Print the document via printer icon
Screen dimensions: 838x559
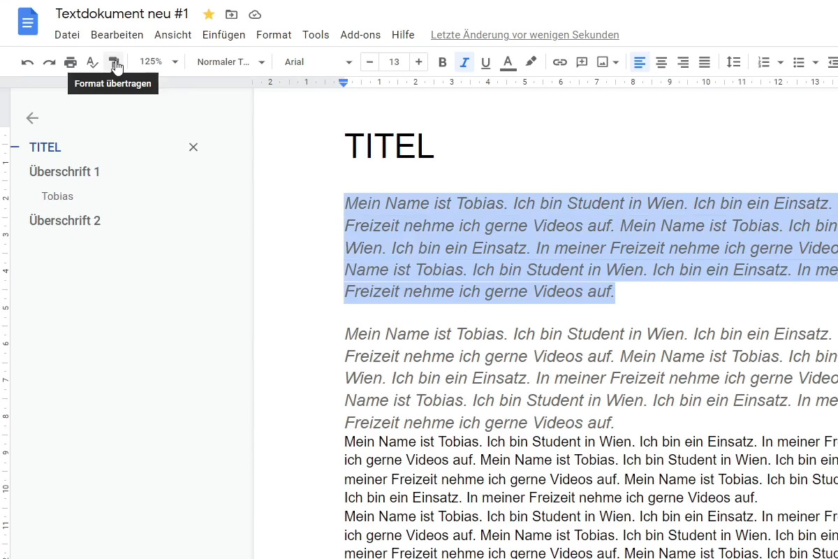click(x=71, y=62)
